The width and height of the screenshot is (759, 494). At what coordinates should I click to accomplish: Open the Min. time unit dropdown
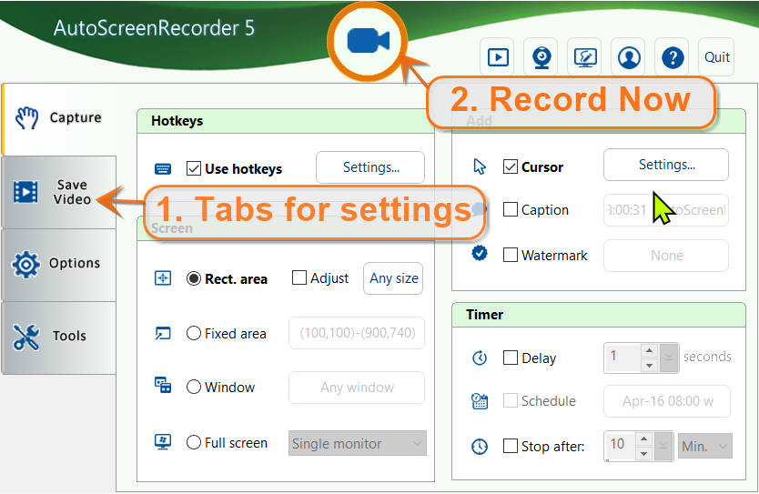(706, 446)
